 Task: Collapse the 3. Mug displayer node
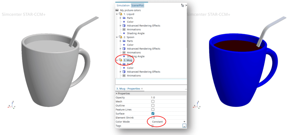117,60
